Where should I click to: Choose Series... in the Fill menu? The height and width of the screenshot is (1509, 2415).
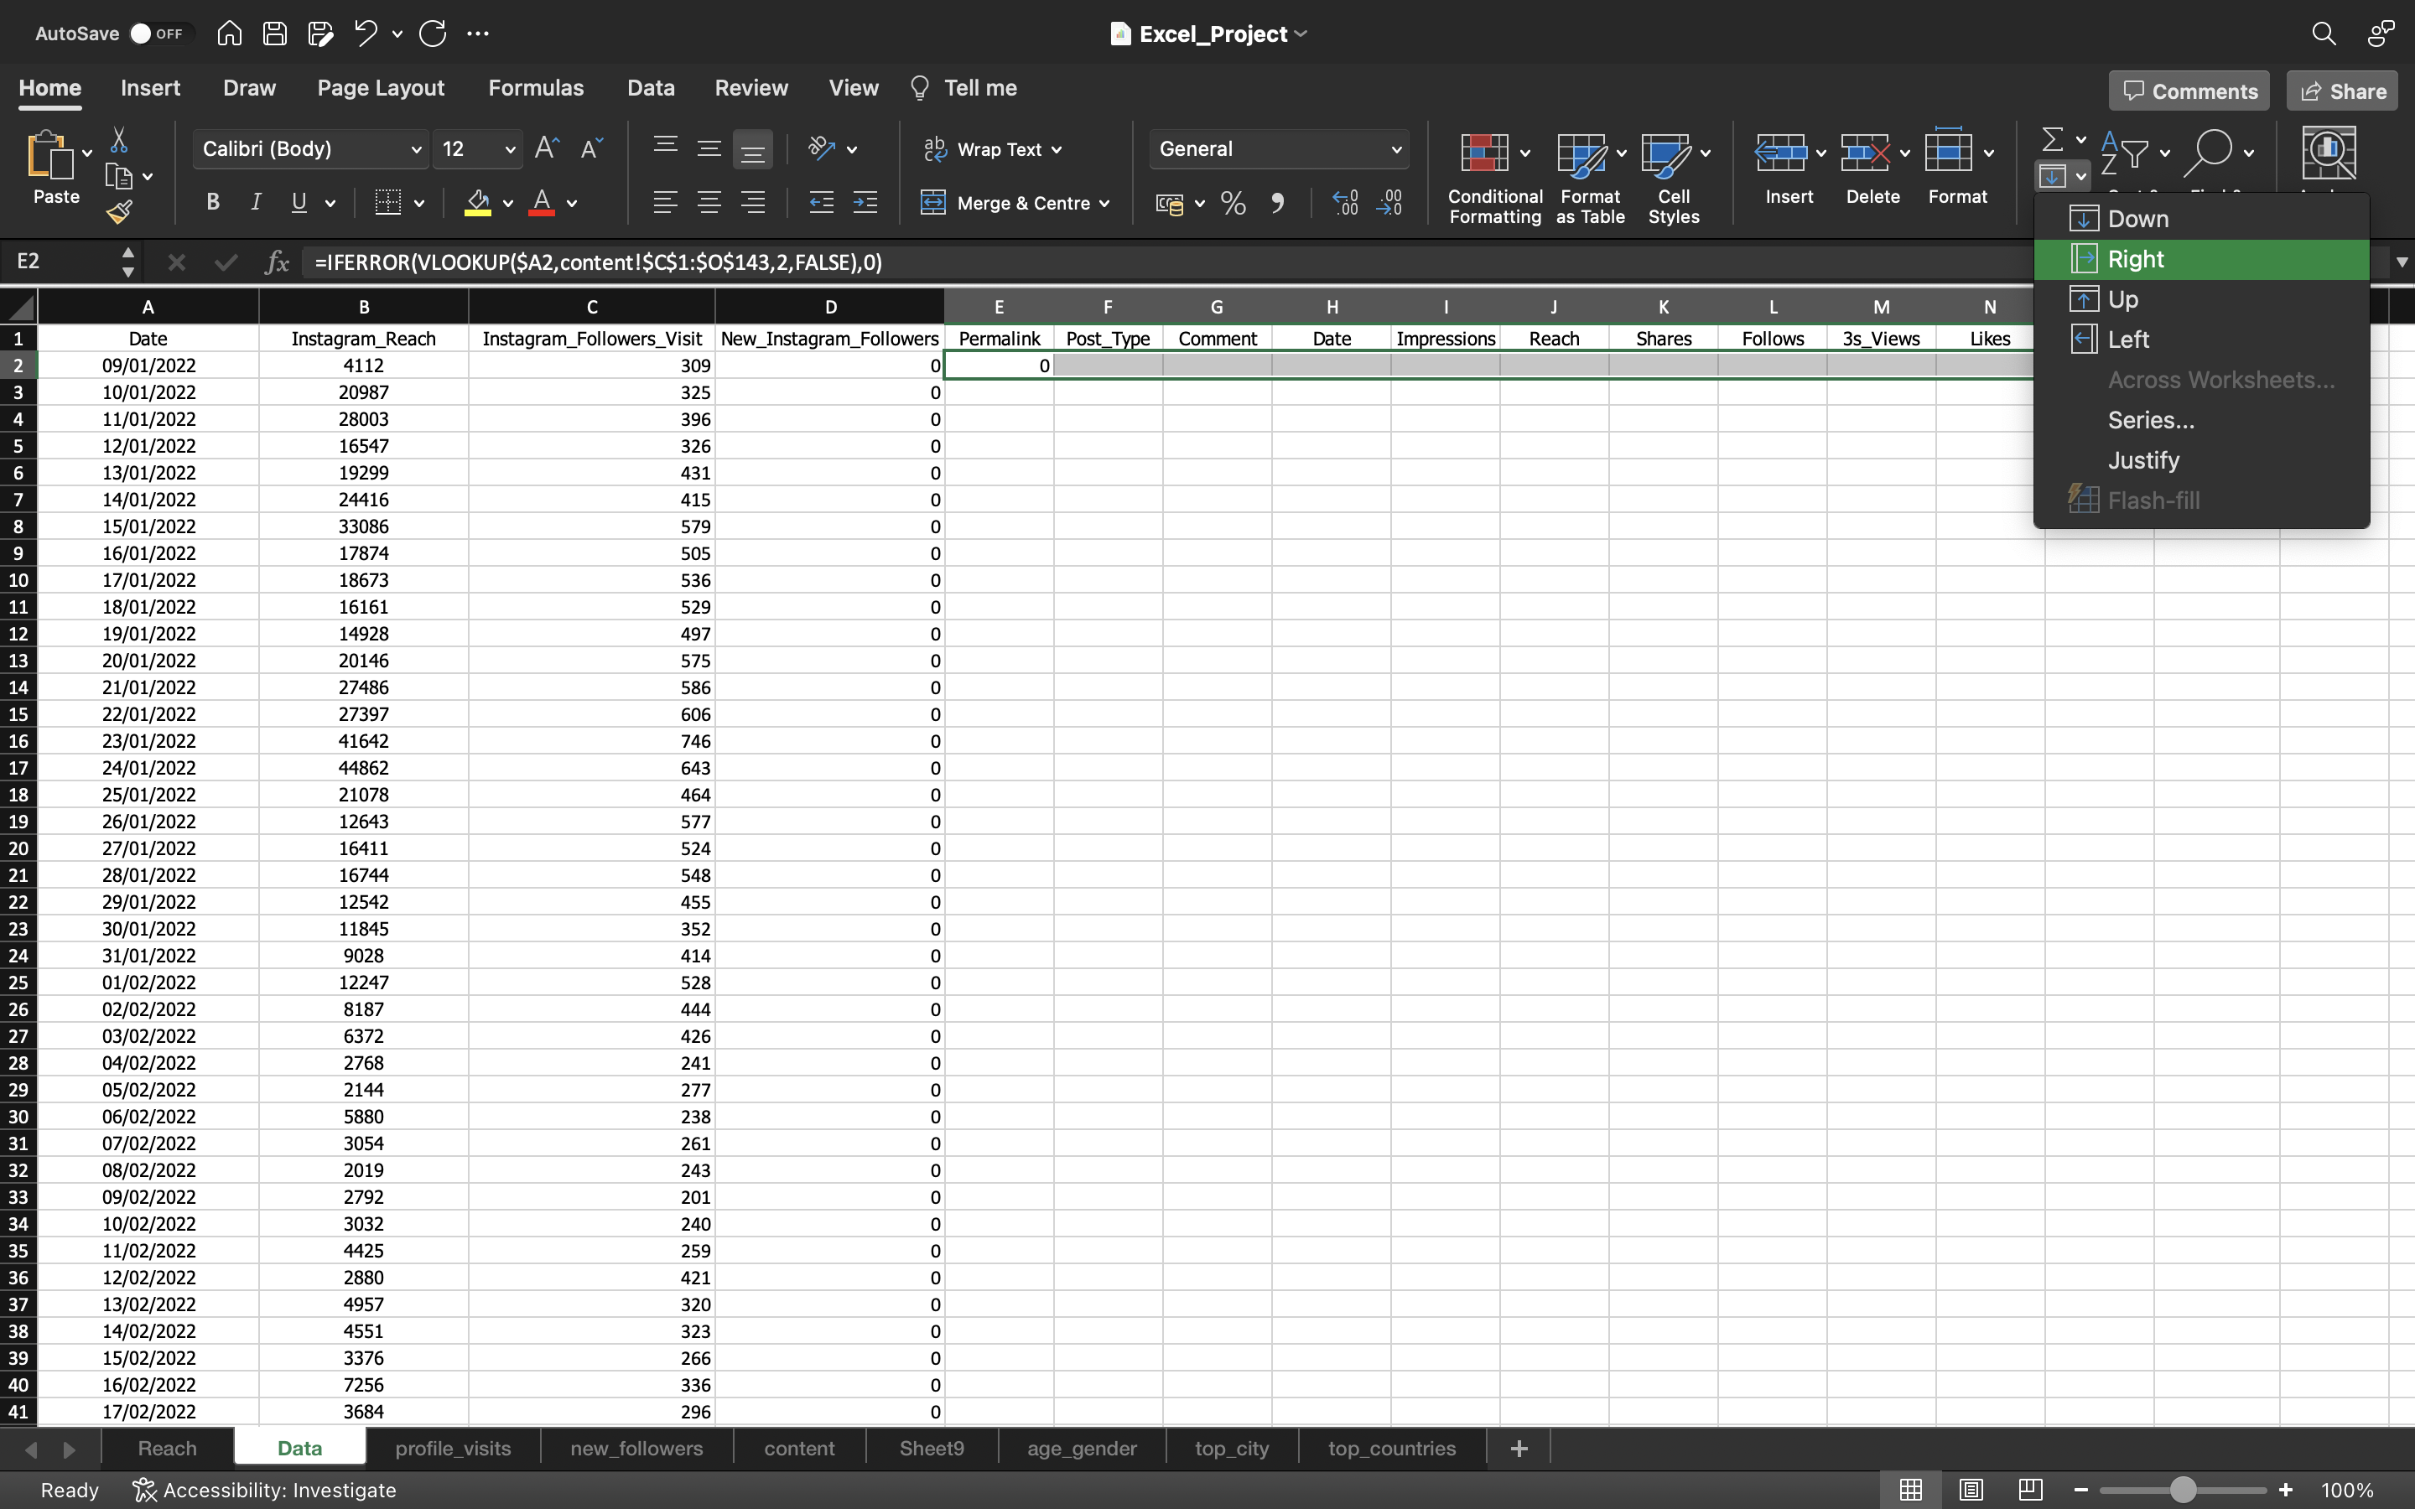[2201, 420]
